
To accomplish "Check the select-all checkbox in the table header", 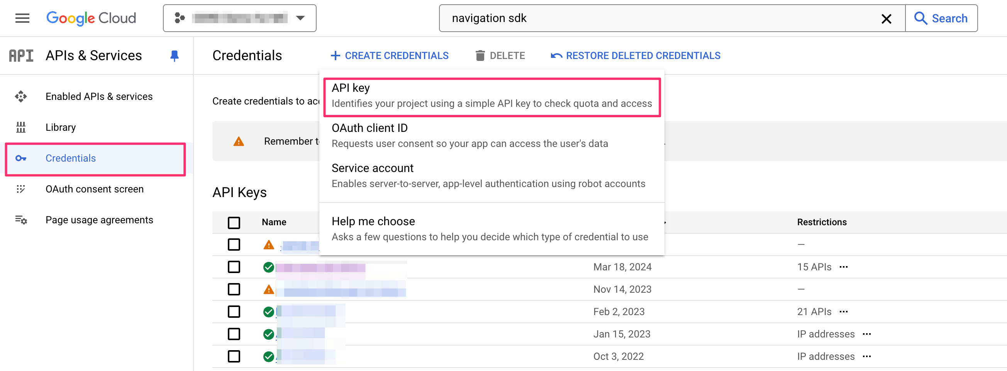I will 234,222.
